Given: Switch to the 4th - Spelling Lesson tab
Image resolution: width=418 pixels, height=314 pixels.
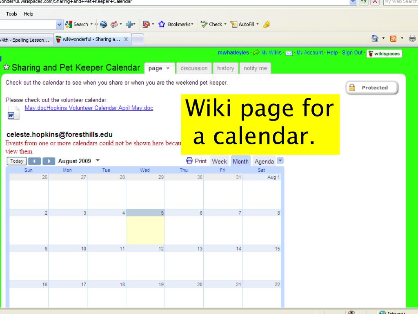Looking at the screenshot, I should pyautogui.click(x=26, y=40).
